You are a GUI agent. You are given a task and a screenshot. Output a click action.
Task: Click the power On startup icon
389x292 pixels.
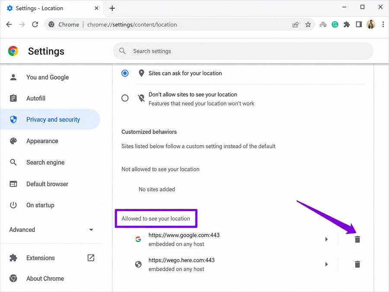13,205
